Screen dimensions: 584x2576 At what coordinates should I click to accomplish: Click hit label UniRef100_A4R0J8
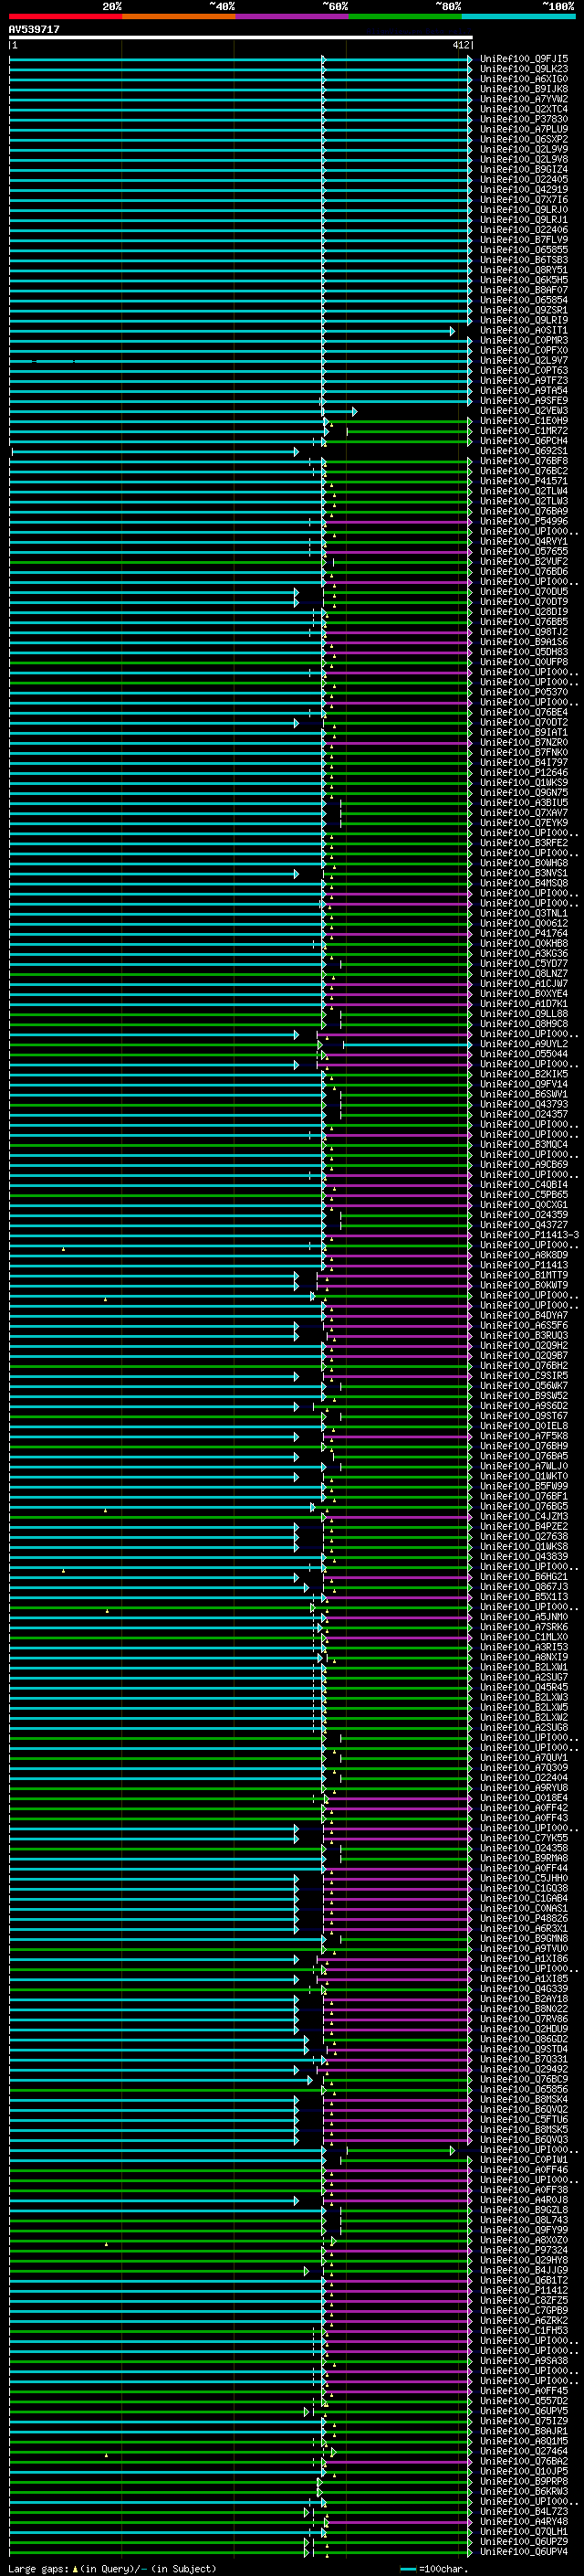click(x=524, y=2201)
